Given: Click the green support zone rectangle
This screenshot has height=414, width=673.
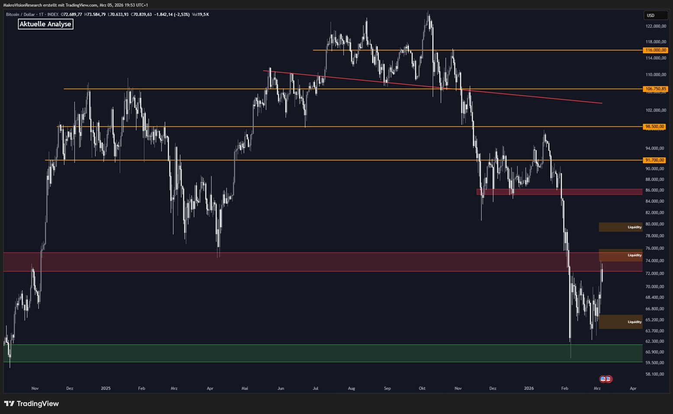Looking at the screenshot, I should click(x=303, y=353).
